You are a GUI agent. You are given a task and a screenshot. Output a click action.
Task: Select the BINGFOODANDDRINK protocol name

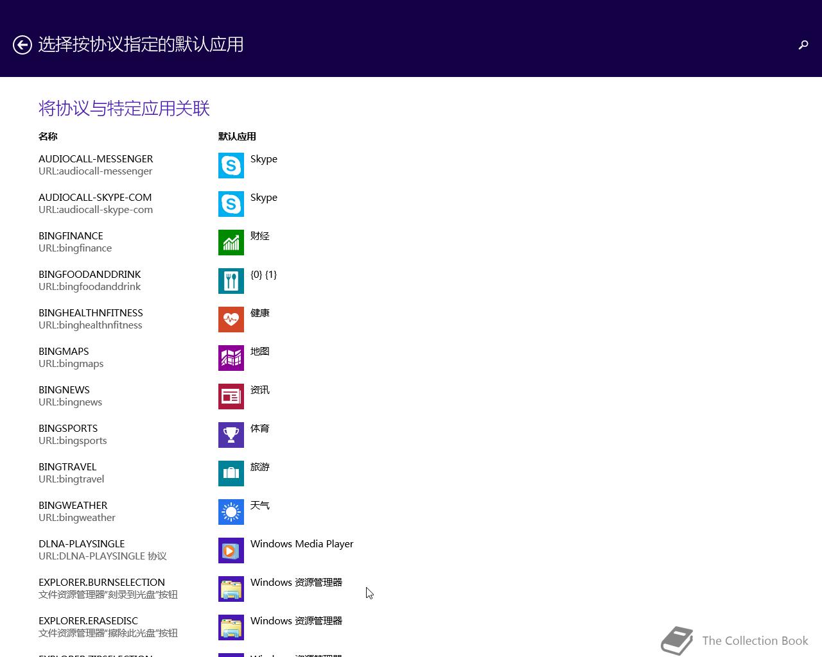click(90, 275)
